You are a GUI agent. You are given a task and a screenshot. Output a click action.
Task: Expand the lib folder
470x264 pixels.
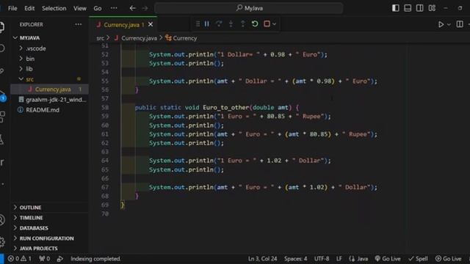click(29, 69)
